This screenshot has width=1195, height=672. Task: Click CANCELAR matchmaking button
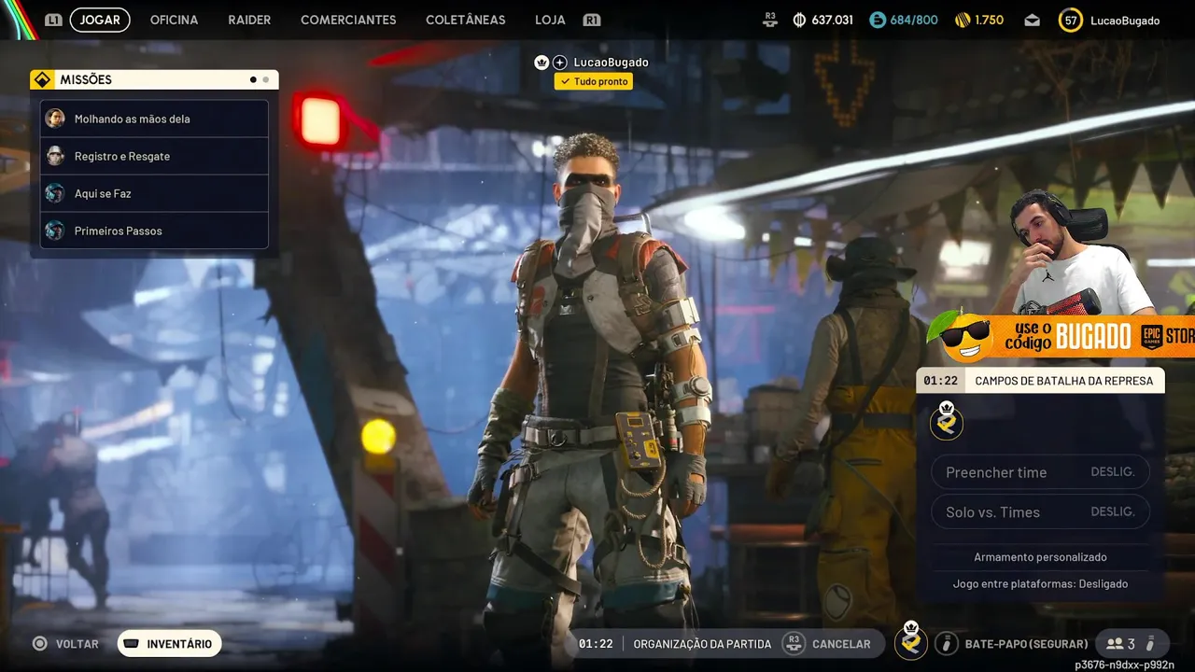841,644
